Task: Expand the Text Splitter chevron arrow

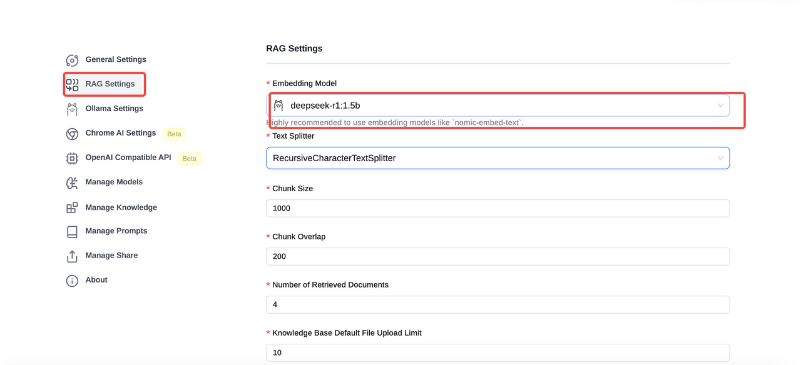Action: tap(720, 158)
